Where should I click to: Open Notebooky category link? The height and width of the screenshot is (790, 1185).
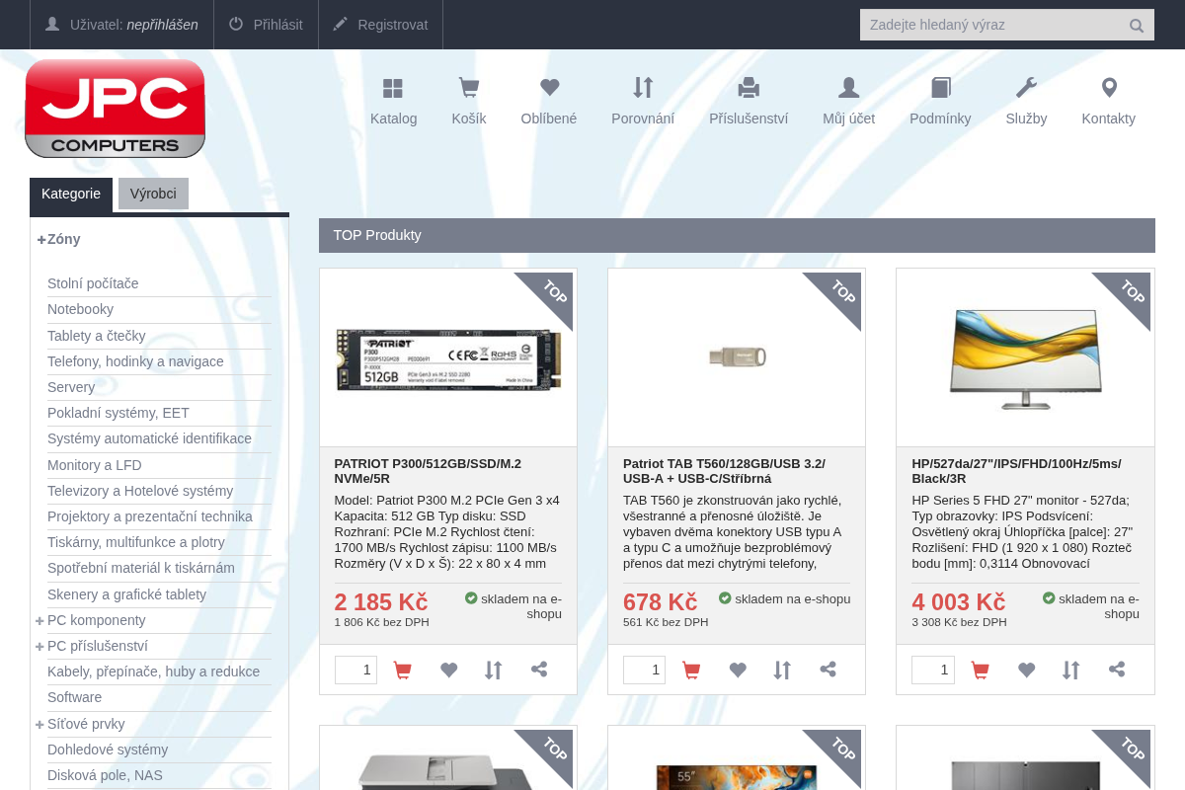tap(80, 309)
